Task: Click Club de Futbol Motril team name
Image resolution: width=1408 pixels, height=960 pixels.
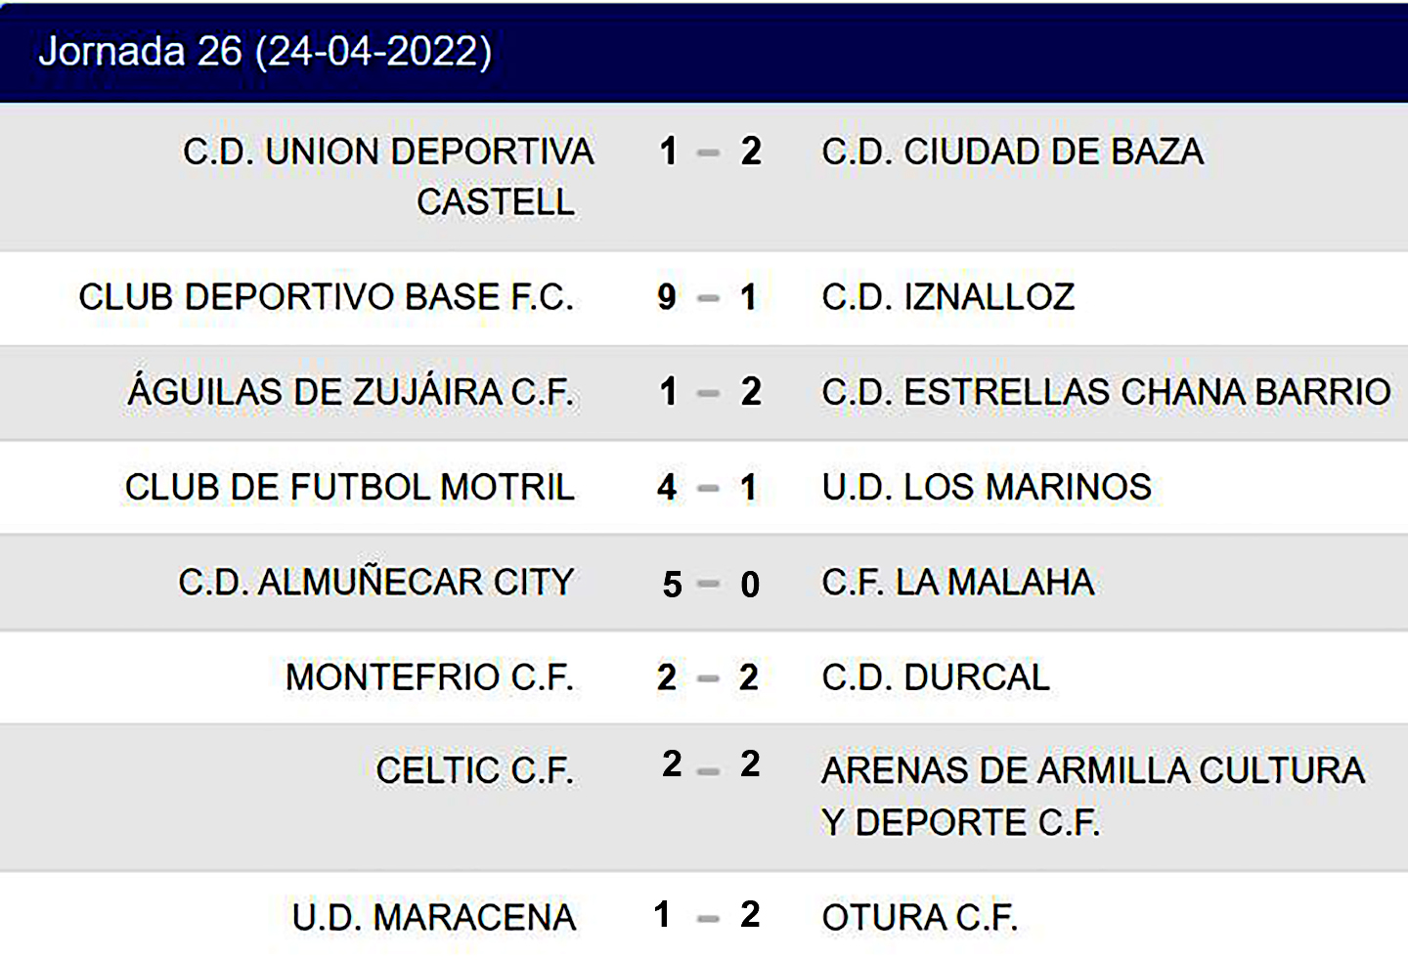Action: coord(349,487)
